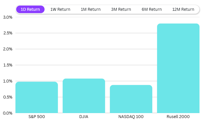The image size is (203, 123).
Task: Choose the 6M Return tab
Action: click(x=151, y=9)
